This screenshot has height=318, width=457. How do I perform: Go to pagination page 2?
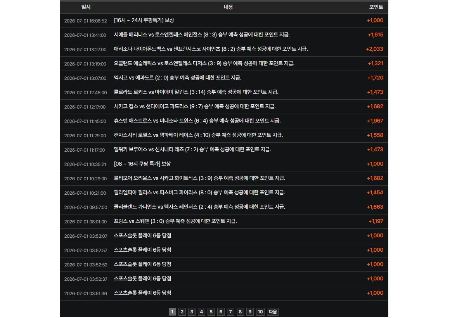click(x=182, y=311)
